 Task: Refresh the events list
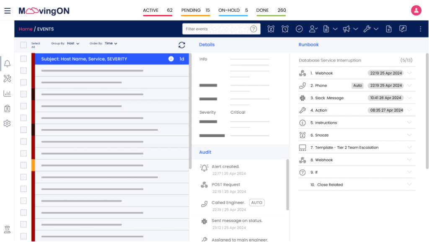(182, 45)
